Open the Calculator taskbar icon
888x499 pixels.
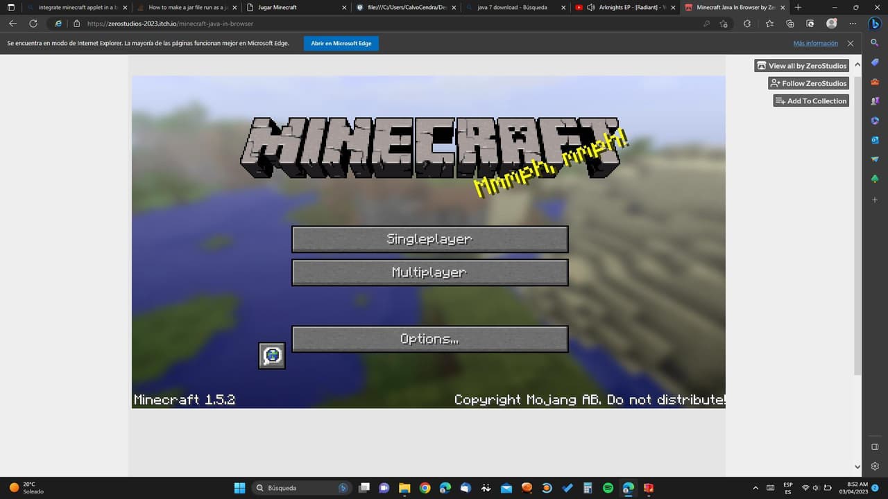click(588, 488)
